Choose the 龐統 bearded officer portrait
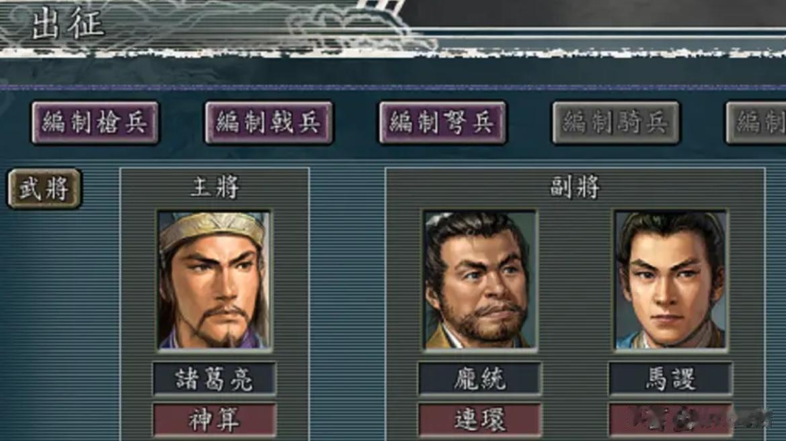786x441 pixels. point(479,281)
